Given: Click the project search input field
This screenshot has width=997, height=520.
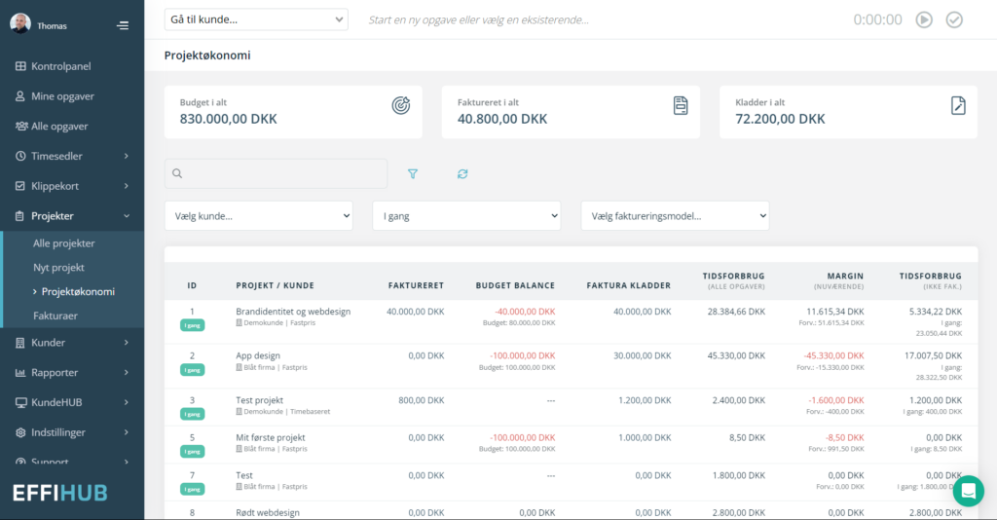Looking at the screenshot, I should pyautogui.click(x=276, y=174).
